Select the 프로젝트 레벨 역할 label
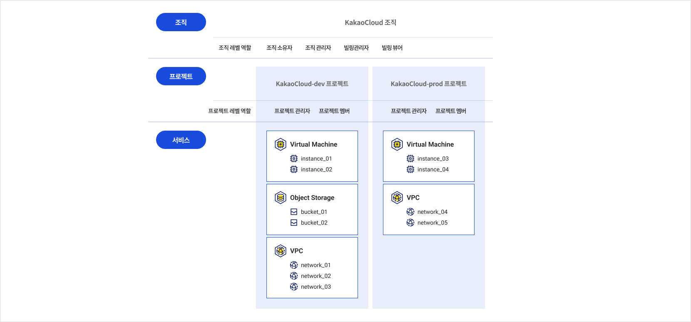The width and height of the screenshot is (691, 322). coord(230,111)
